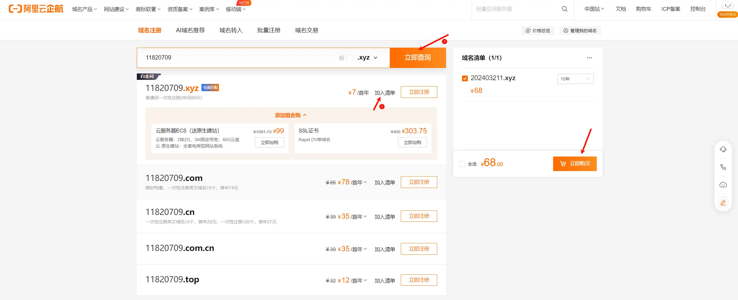The height and width of the screenshot is (300, 738).
Task: Click the search magnifier icon in header
Action: point(564,9)
